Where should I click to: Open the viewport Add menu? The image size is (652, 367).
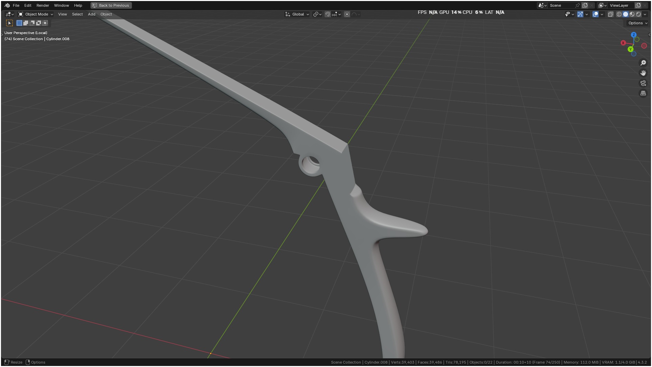tap(91, 14)
